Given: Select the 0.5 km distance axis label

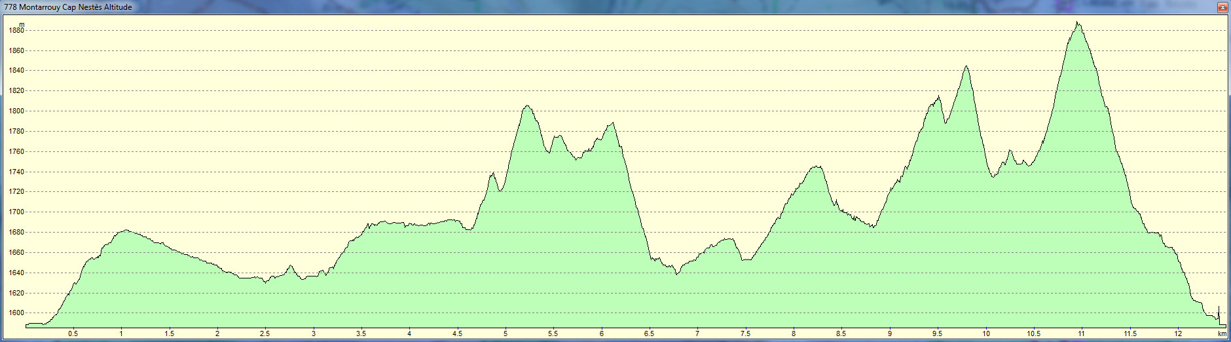Looking at the screenshot, I should click(73, 333).
